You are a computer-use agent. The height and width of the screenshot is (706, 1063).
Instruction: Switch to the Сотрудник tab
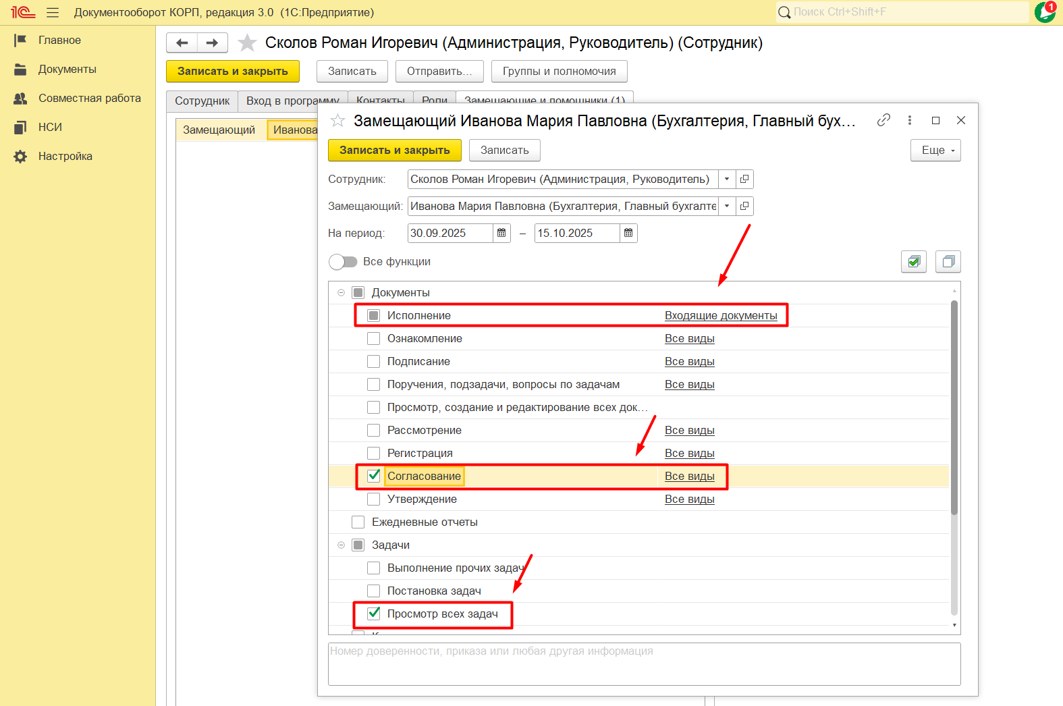pyautogui.click(x=202, y=101)
